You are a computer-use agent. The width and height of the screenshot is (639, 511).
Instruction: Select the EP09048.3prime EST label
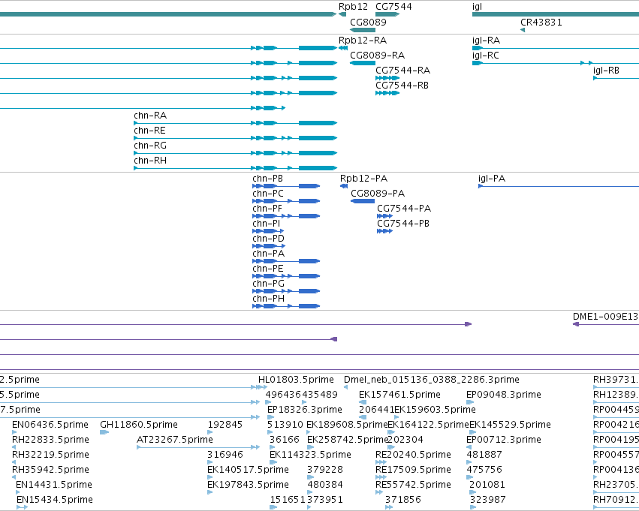click(504, 395)
